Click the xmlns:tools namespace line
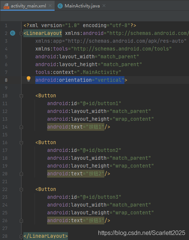 104,49
